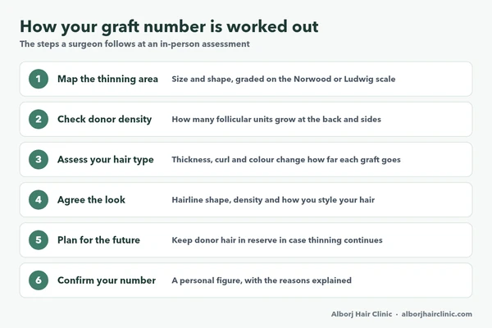The width and height of the screenshot is (492, 328).
Task: Click the green number 4 circle
Action: coord(39,199)
